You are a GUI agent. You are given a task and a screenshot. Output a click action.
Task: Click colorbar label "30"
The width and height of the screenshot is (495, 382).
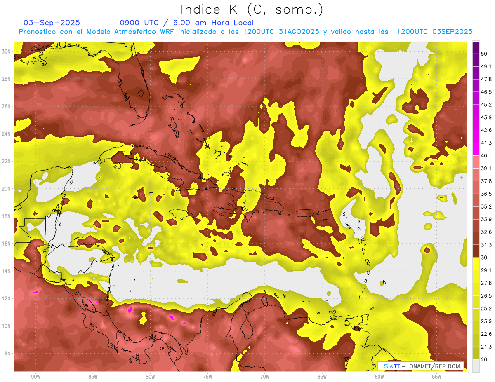(x=484, y=258)
